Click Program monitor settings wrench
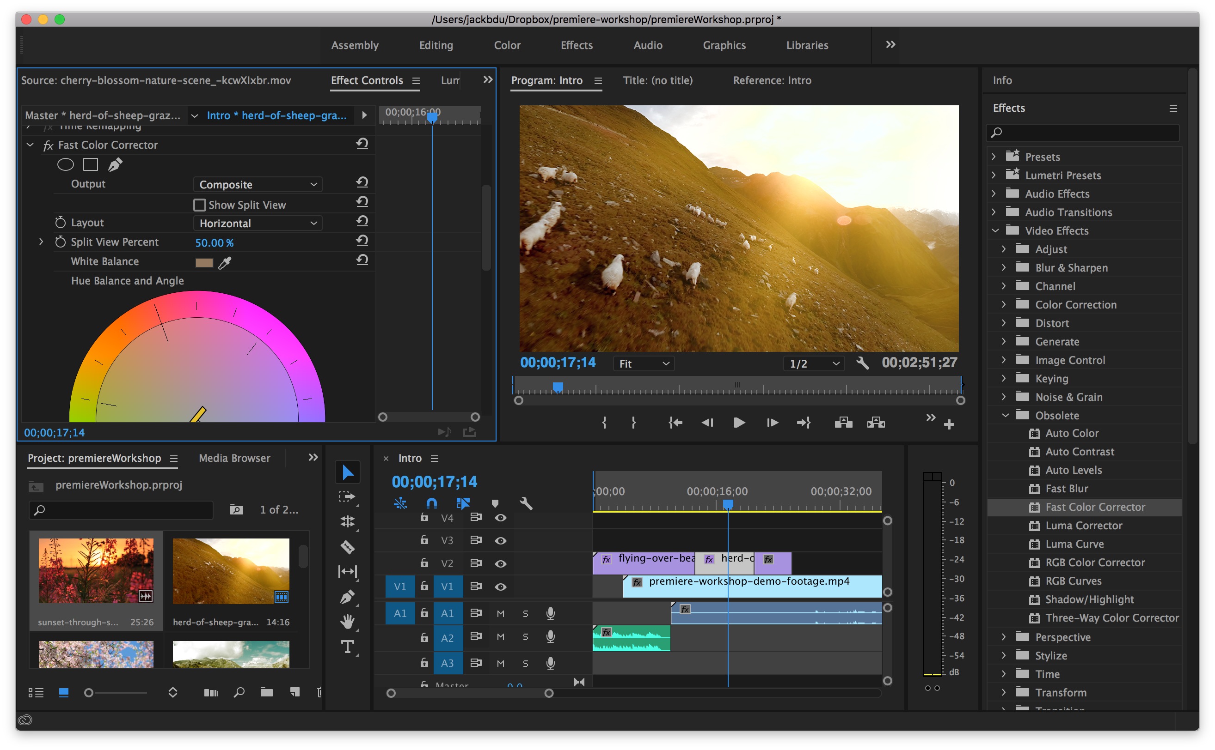This screenshot has width=1215, height=750. (x=862, y=363)
